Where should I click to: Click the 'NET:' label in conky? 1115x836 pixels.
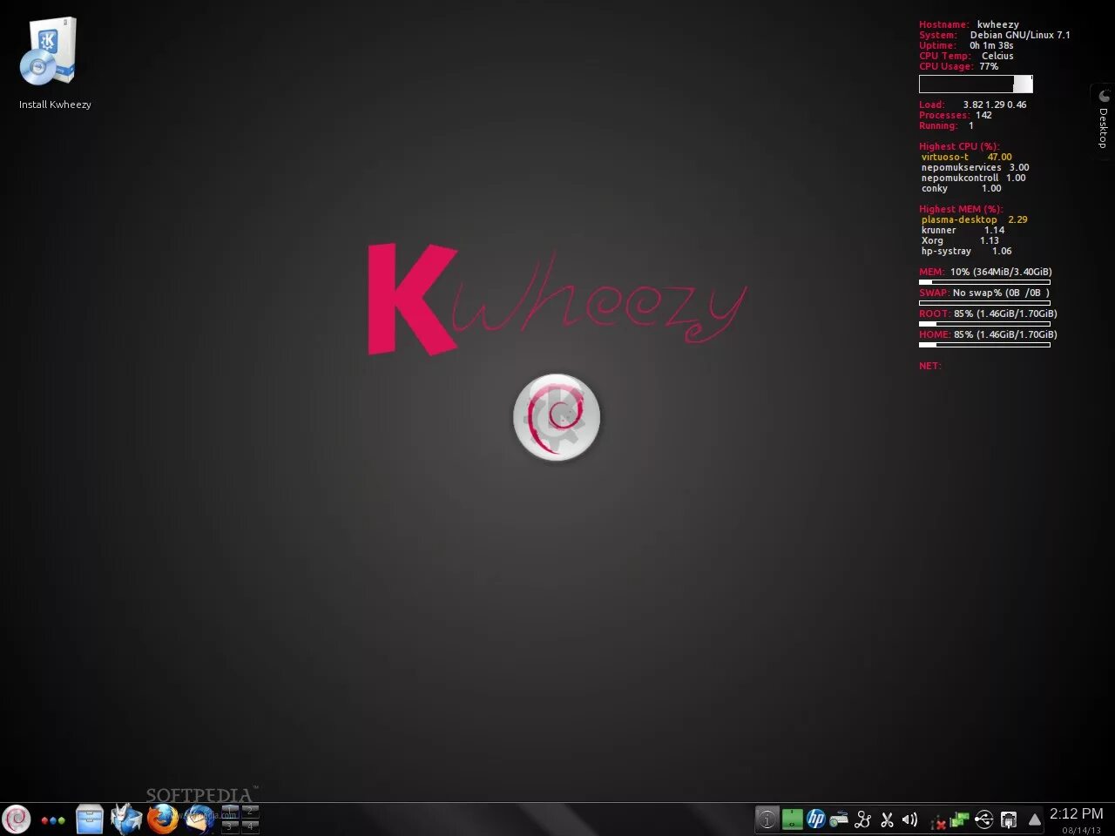(929, 366)
